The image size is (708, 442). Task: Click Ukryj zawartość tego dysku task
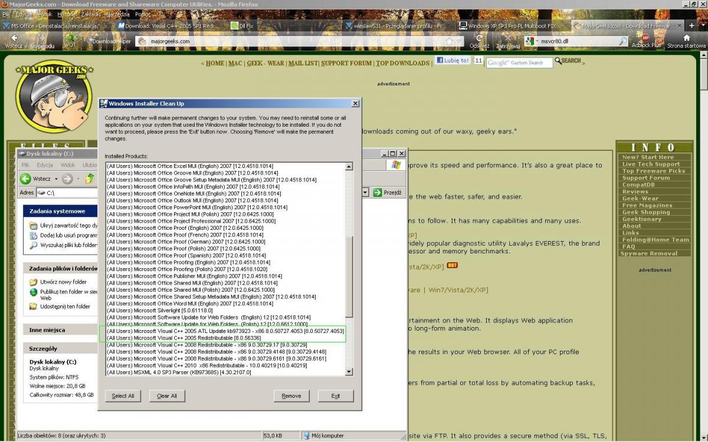pos(63,225)
